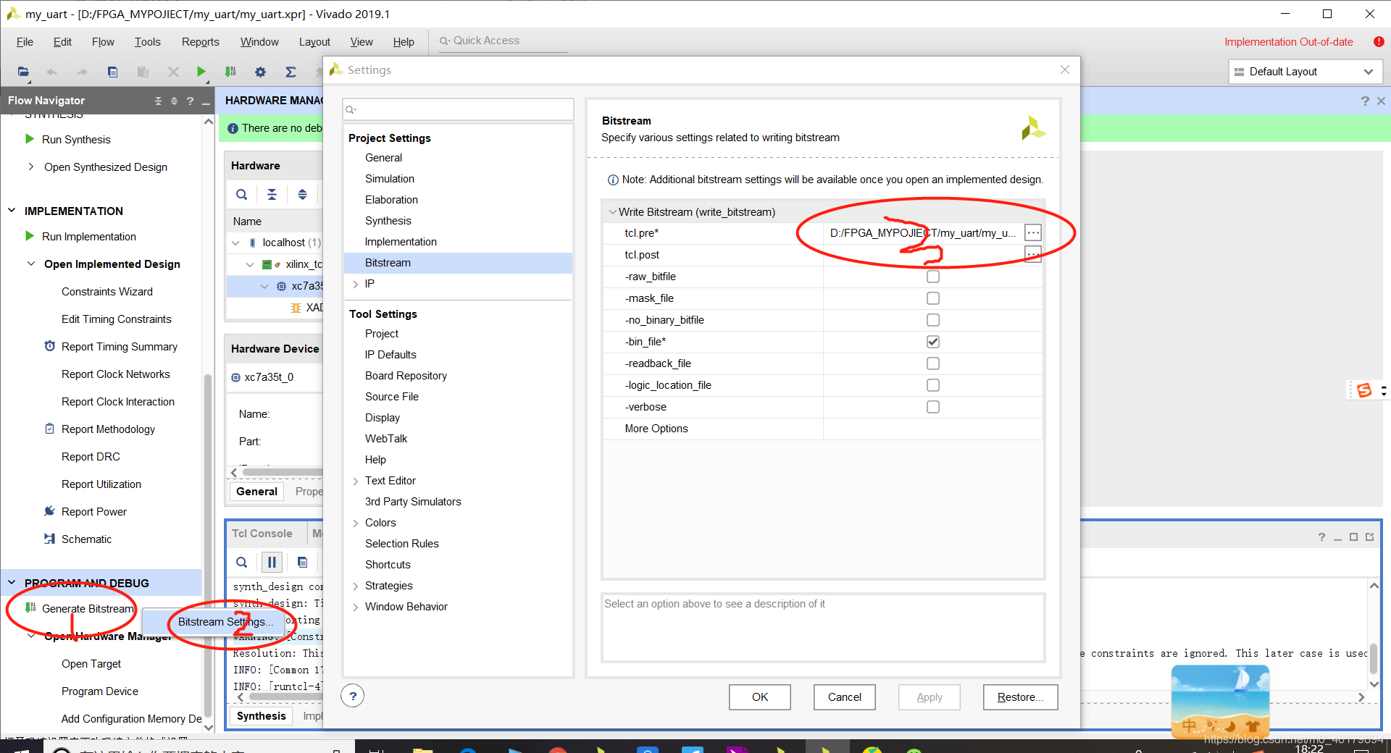
Task: Collapse the Write Bitstream section
Action: coord(613,211)
